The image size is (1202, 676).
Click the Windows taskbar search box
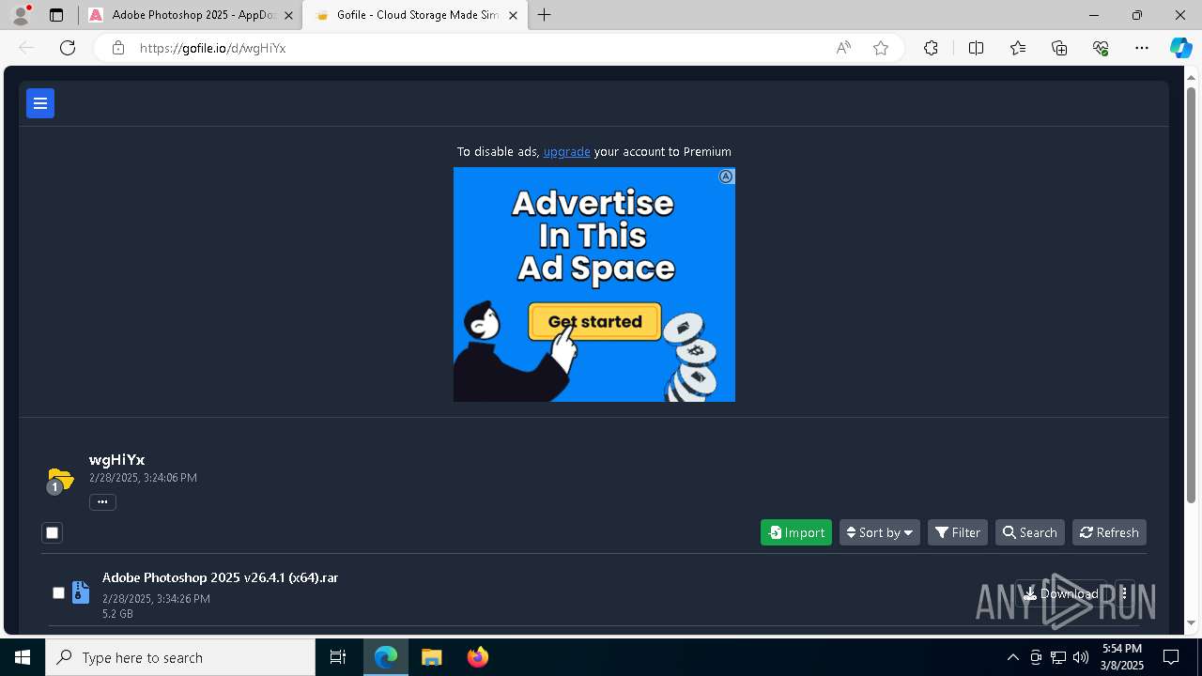(180, 657)
